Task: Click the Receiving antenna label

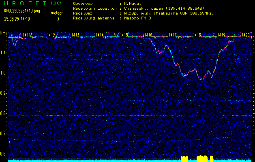Action: [94, 18]
